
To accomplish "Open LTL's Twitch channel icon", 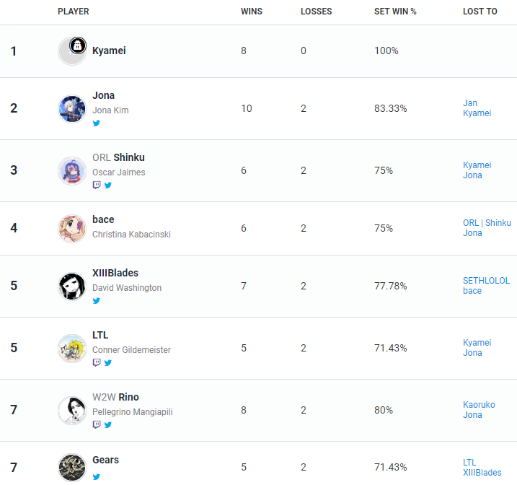I will [97, 362].
